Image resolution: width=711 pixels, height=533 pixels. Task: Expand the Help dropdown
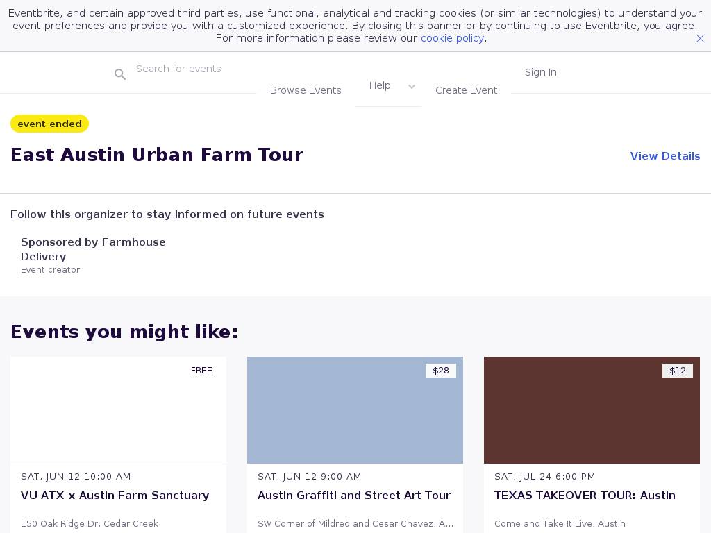[x=380, y=85]
